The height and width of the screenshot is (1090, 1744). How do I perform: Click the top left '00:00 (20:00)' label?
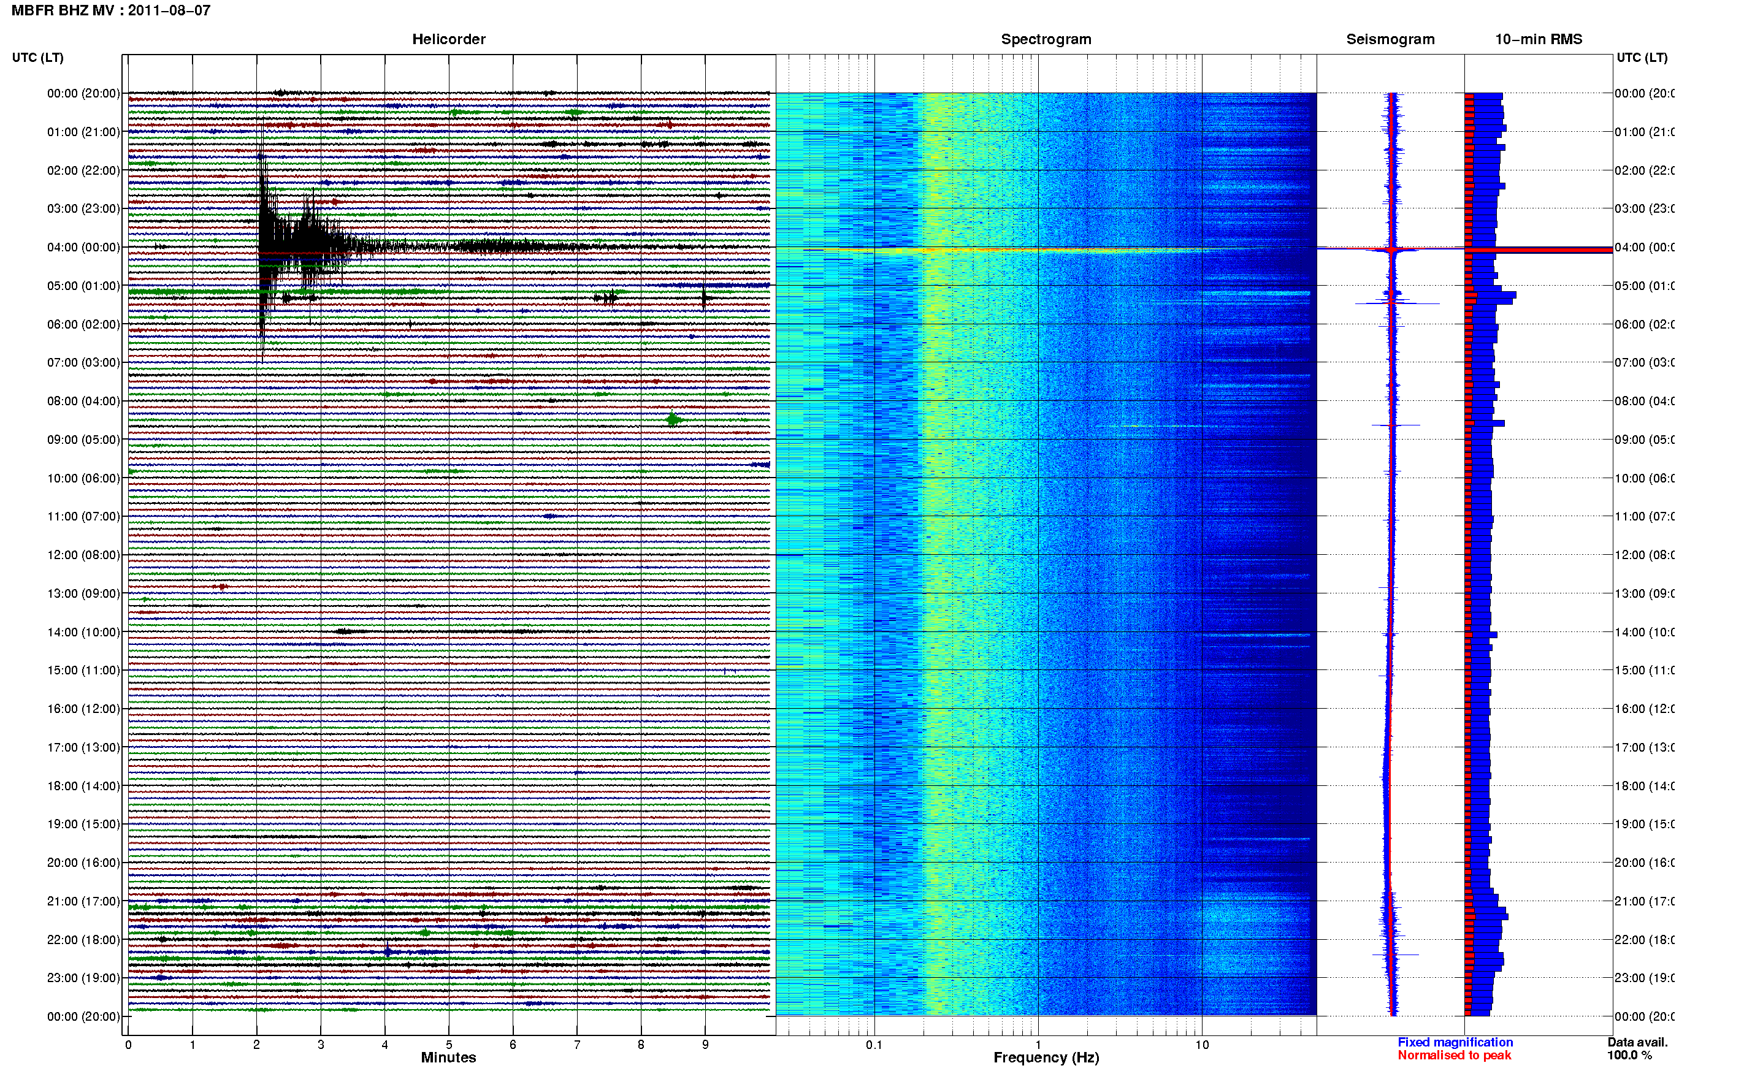tap(83, 93)
